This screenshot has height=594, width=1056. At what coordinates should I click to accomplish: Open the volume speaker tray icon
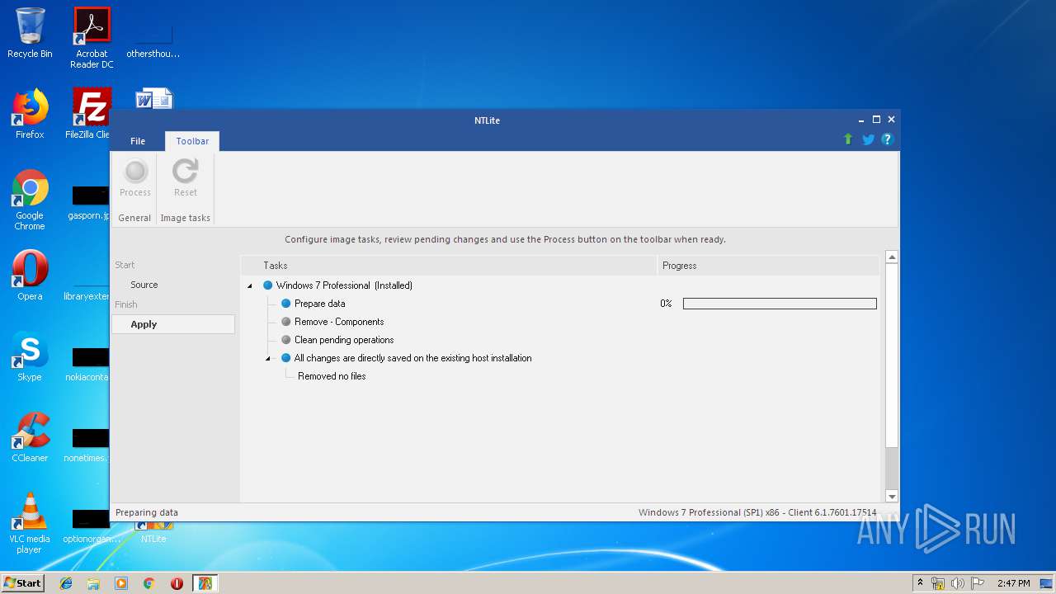958,583
